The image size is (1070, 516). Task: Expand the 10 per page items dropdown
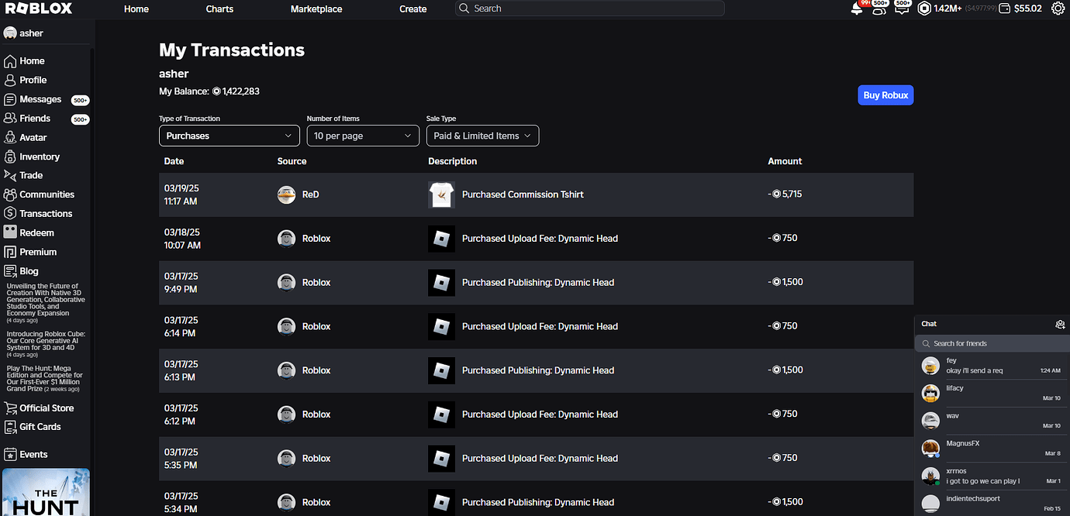tap(362, 136)
